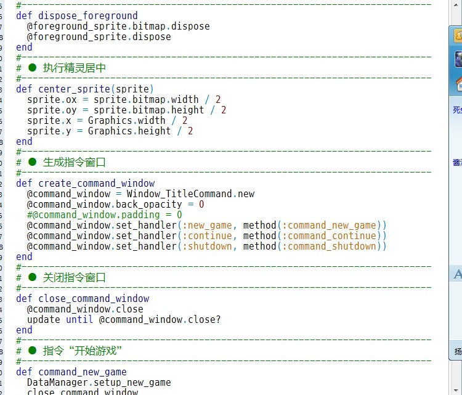462x395 pixels.
Task: Click 'def close_command_window' line
Action: coord(83,298)
